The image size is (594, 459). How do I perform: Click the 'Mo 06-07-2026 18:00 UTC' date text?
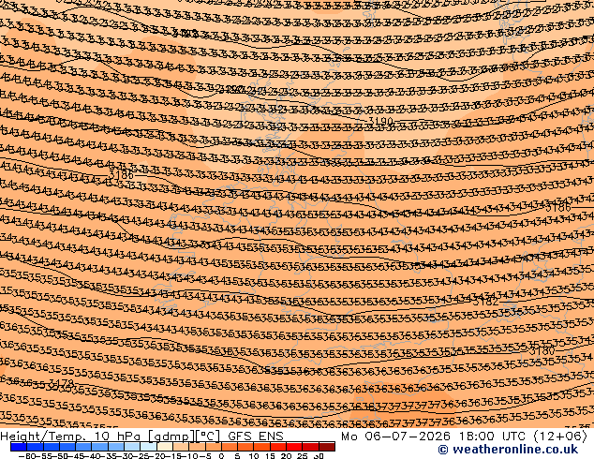pyautogui.click(x=436, y=437)
